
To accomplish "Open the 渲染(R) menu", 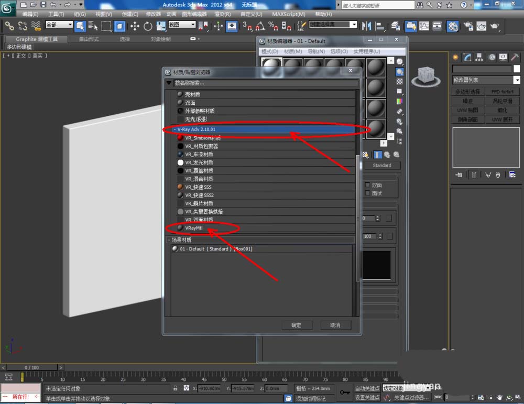I will pos(223,14).
